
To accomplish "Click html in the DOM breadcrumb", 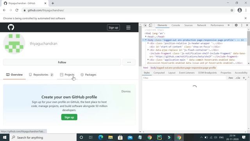I will coord(146,68).
